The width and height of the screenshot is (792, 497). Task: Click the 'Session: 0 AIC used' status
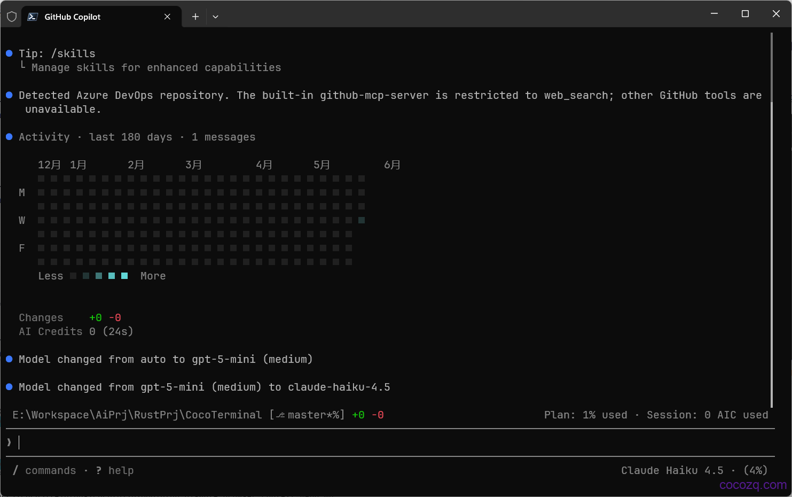tap(708, 415)
